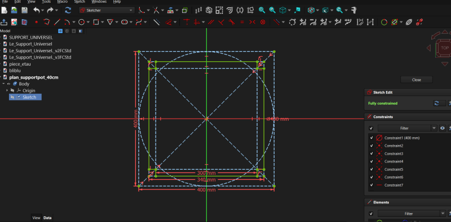Screen dimensions: 451x222
Task: Toggle the Elements filter checkbox
Action: tap(371, 214)
